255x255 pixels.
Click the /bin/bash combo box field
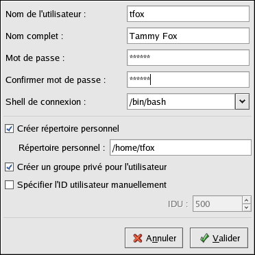pyautogui.click(x=181, y=101)
